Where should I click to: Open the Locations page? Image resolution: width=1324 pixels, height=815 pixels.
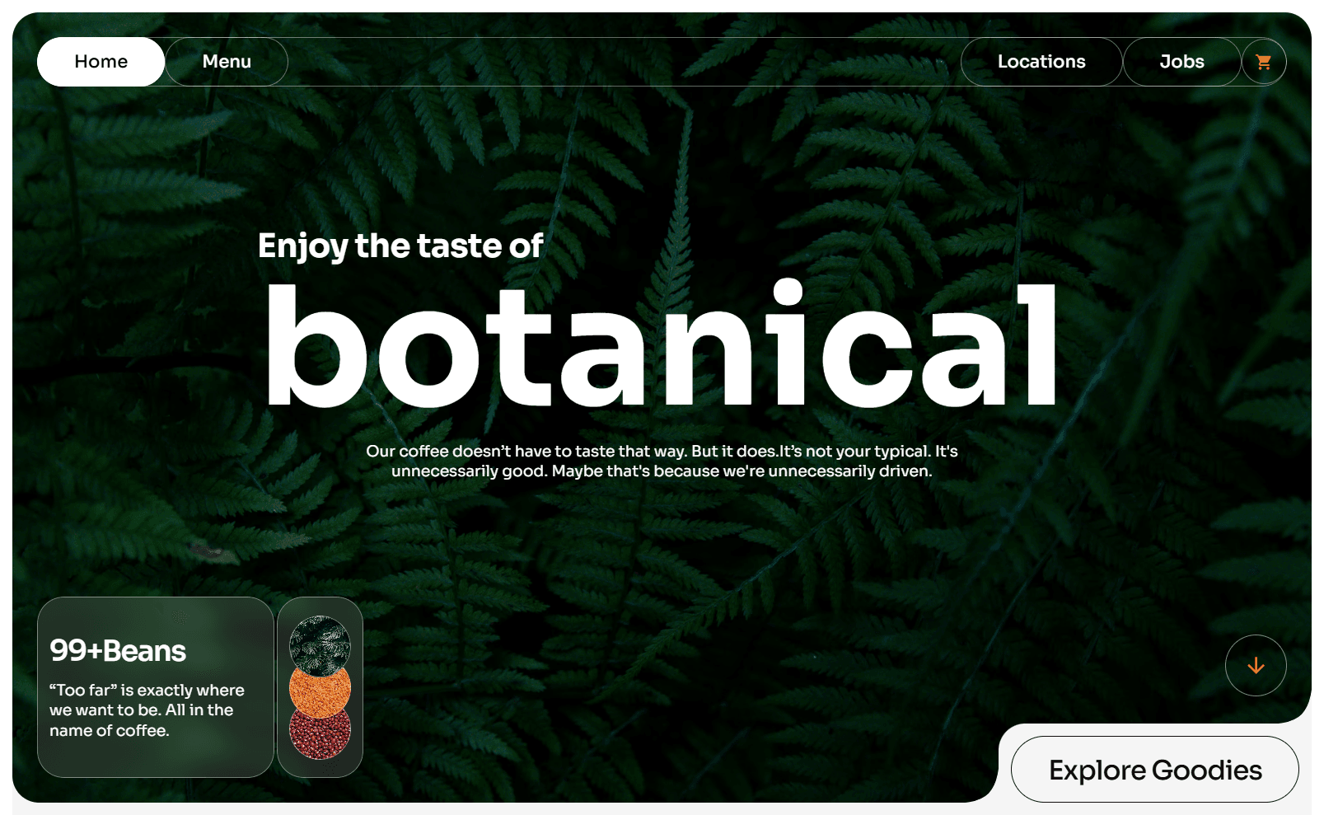pos(1041,61)
